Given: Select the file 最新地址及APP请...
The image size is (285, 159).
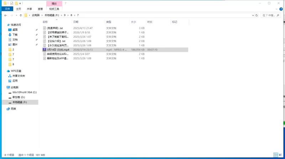Looking at the screenshot, I should click(58, 58).
